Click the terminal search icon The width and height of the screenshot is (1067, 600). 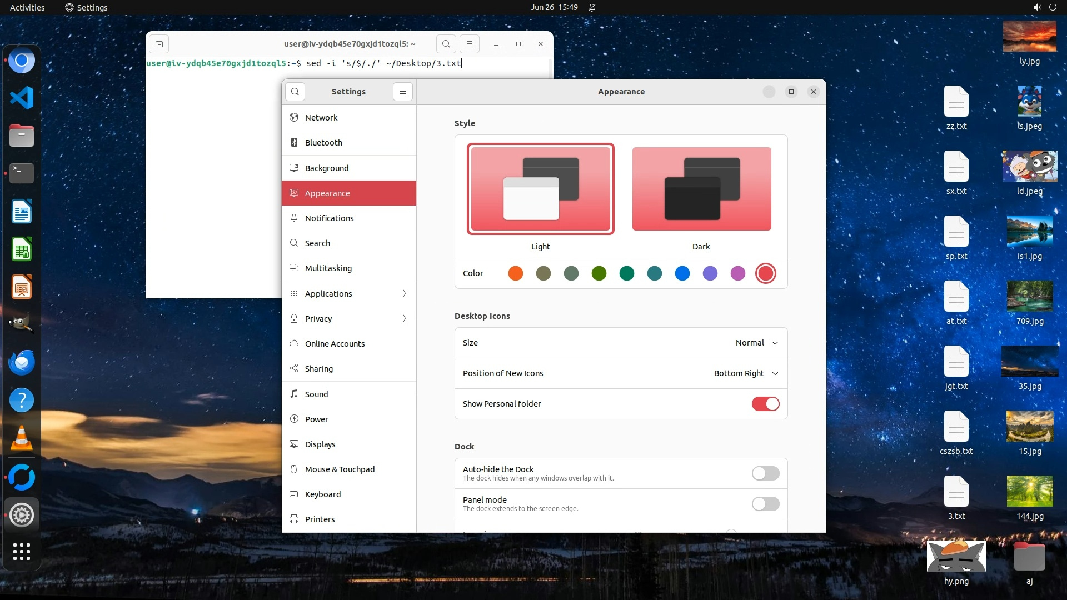pos(446,44)
